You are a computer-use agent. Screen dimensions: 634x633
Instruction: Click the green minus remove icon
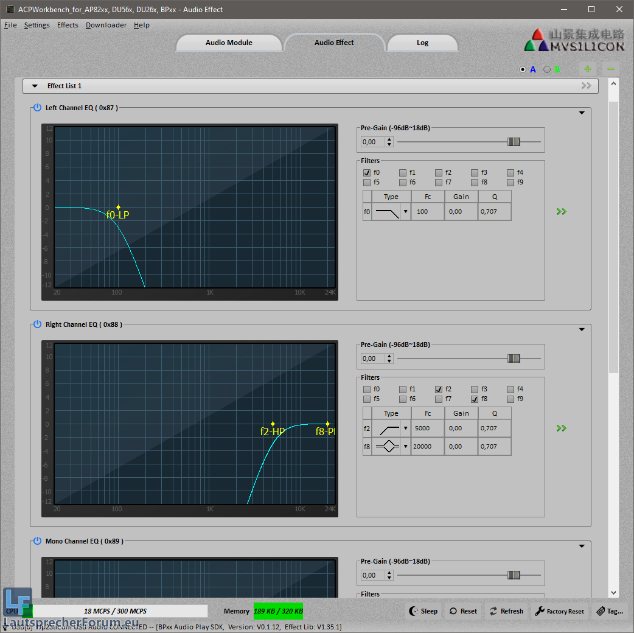click(610, 69)
